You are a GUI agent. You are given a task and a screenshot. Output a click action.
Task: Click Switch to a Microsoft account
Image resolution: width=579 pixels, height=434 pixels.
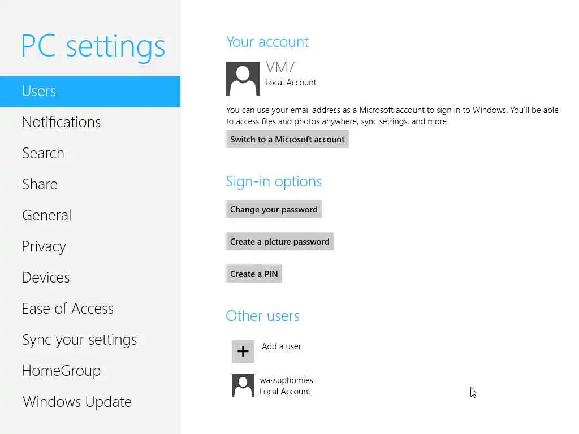287,139
